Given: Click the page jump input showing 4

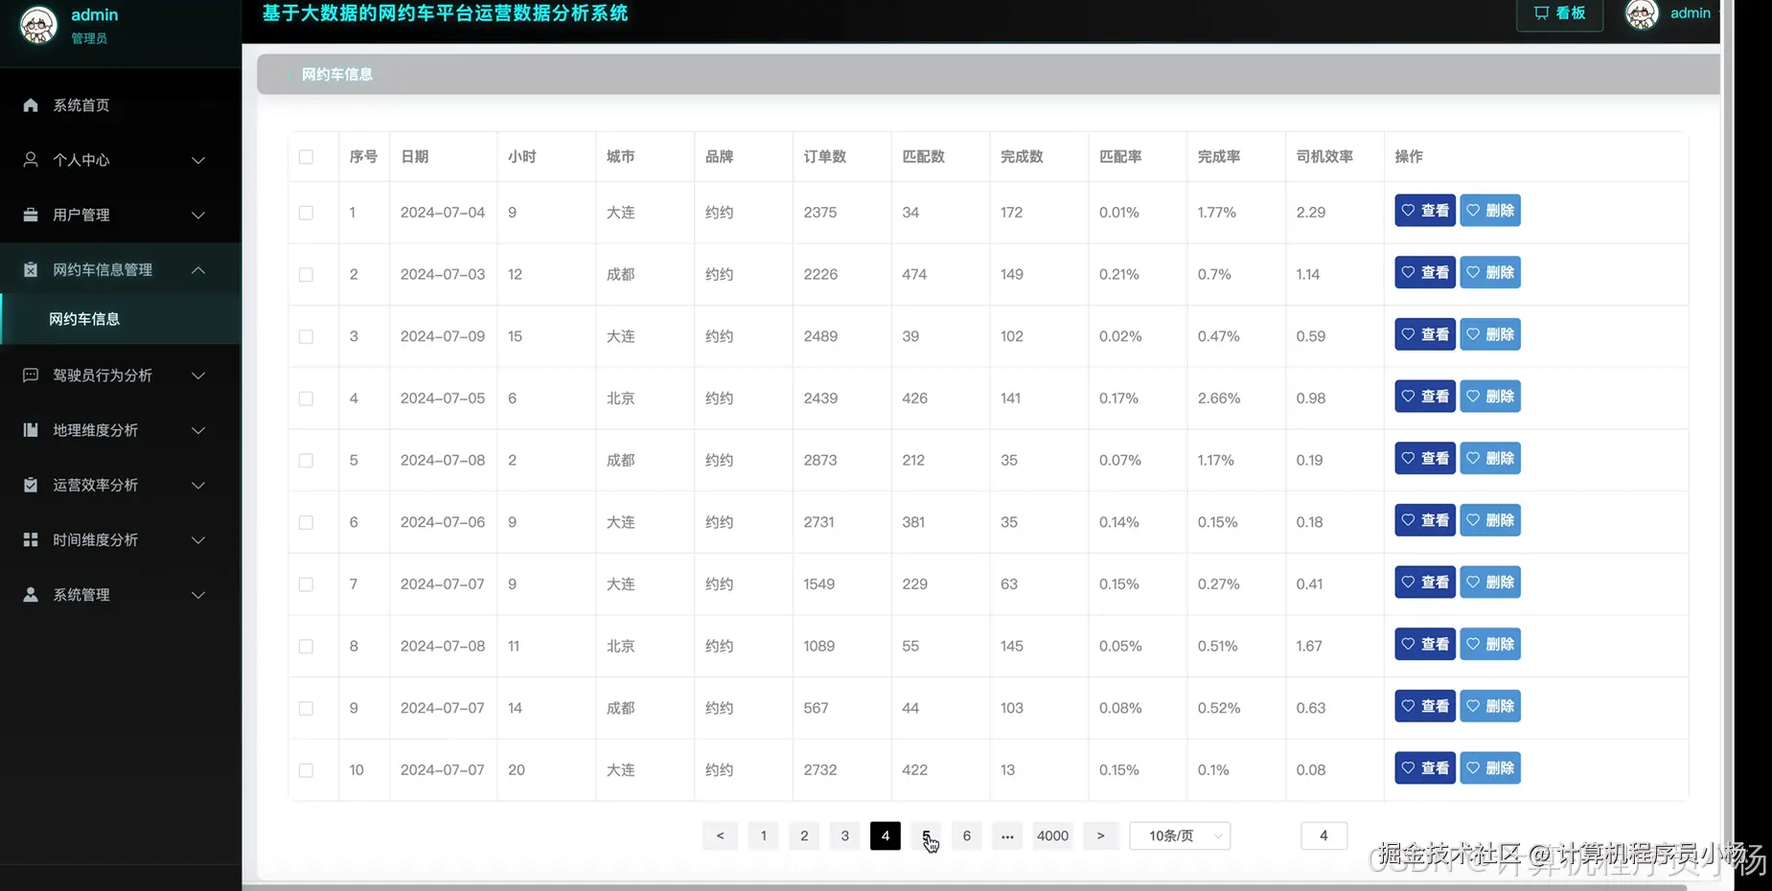Looking at the screenshot, I should point(1323,835).
